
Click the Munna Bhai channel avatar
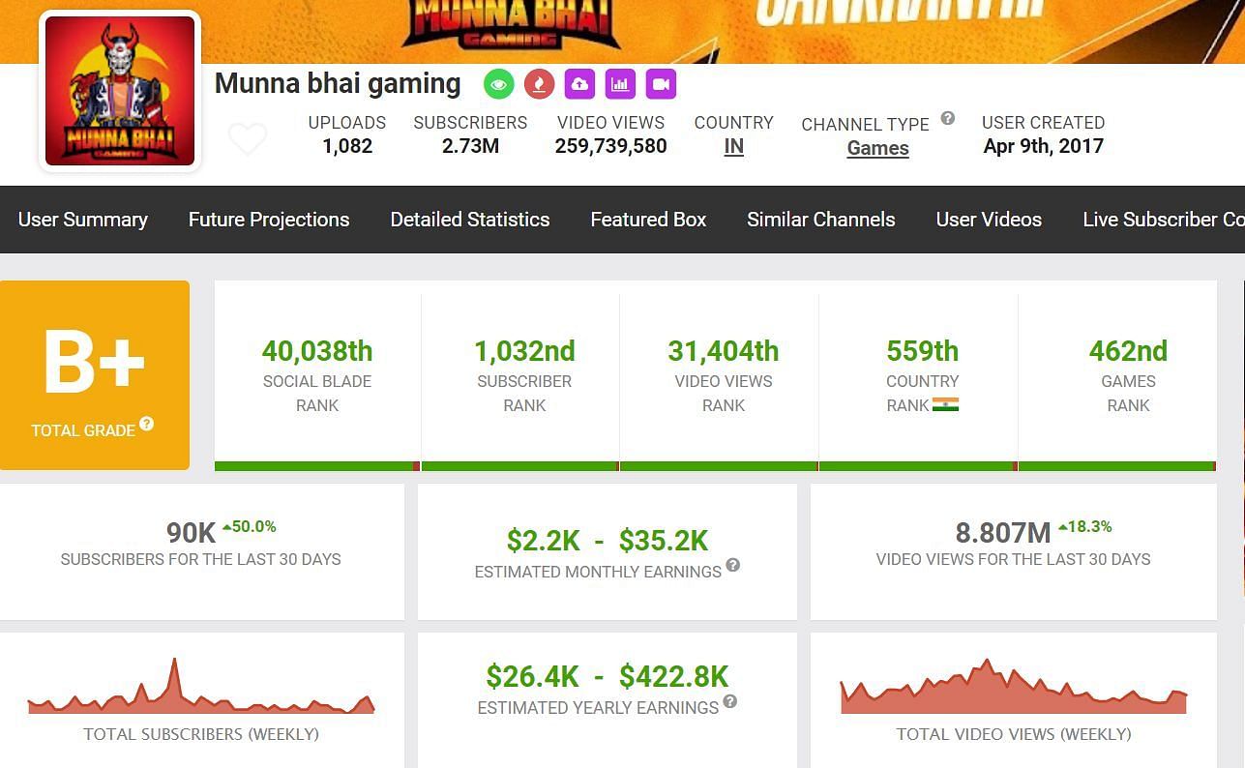click(x=120, y=91)
